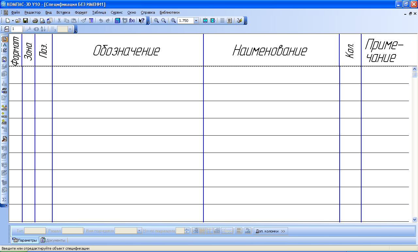418x252 pixels.
Task: Open the Формат menu
Action: [x=81, y=12]
